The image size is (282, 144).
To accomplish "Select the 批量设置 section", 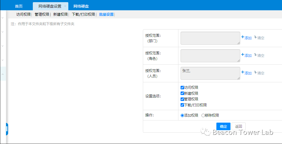I will pyautogui.click(x=107, y=15).
